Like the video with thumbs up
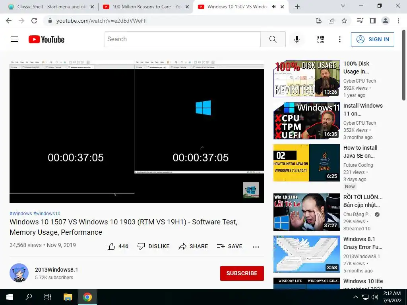The image size is (407, 305). 118,246
